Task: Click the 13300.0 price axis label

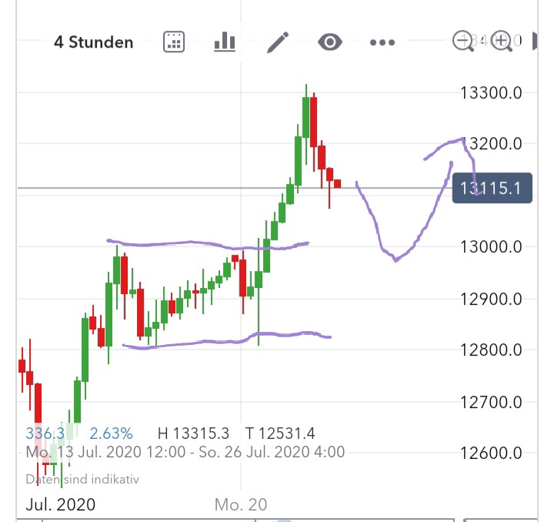Action: (492, 92)
